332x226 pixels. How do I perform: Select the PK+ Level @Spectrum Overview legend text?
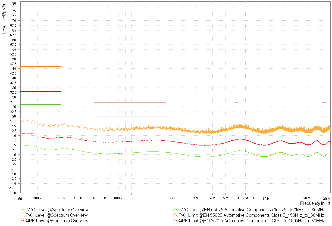pos(57,215)
